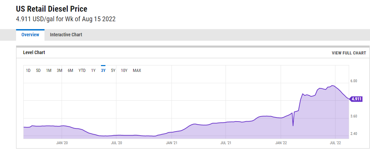Screen dimensions: 370x151
Task: Click the JAN '22 axis label
Action: 281,143
